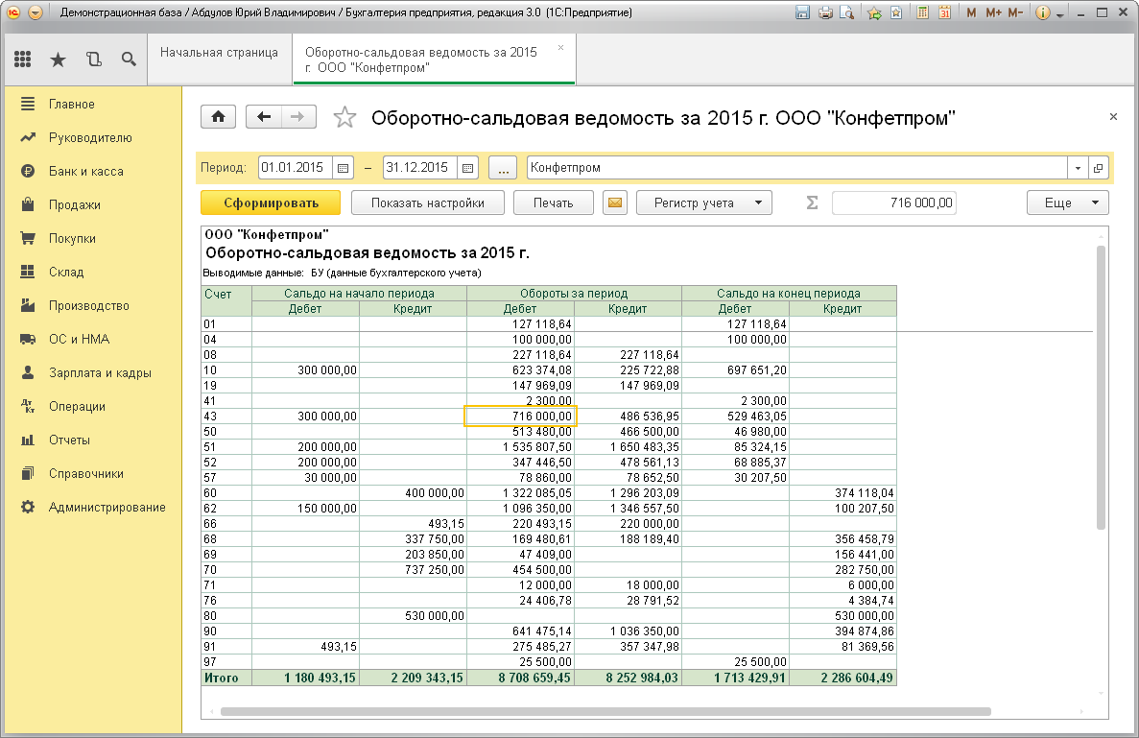Open calendar picker for start date 01.01.2015
Viewport: 1139px width, 738px height.
(344, 168)
